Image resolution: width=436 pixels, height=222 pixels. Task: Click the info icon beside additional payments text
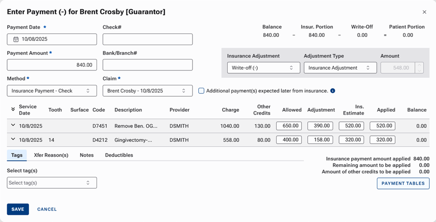click(x=333, y=91)
